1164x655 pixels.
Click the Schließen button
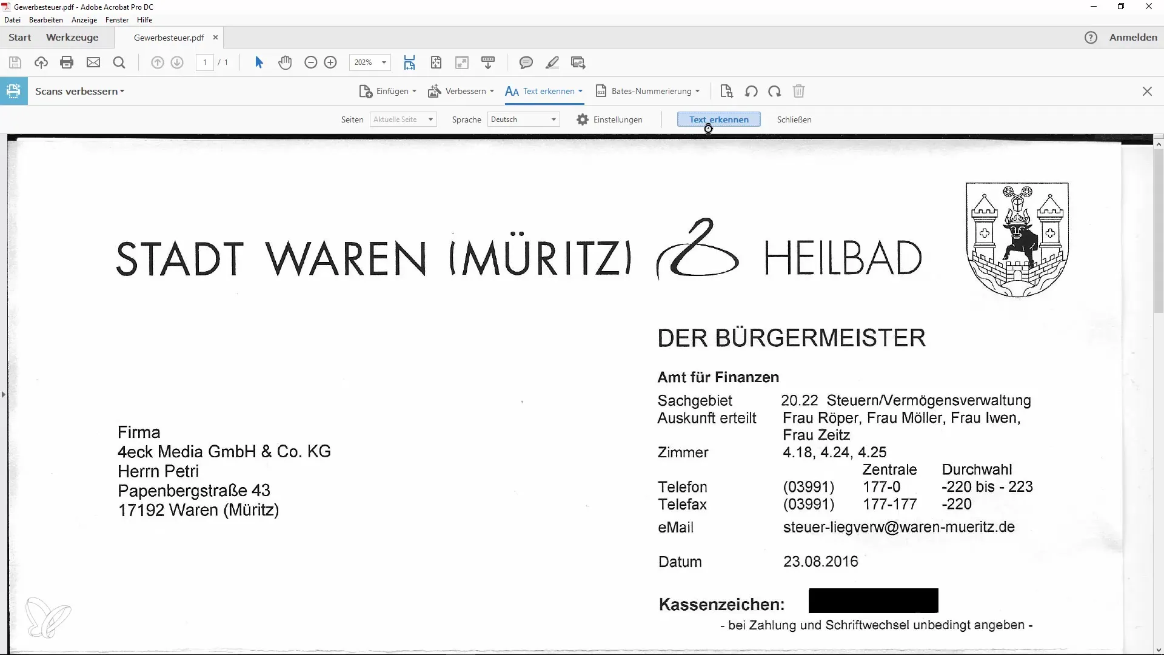pos(794,119)
